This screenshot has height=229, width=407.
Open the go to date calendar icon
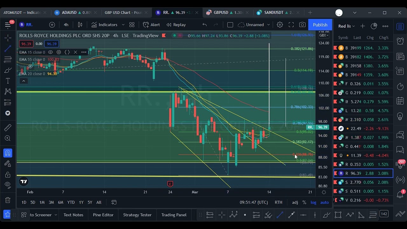[114, 202]
